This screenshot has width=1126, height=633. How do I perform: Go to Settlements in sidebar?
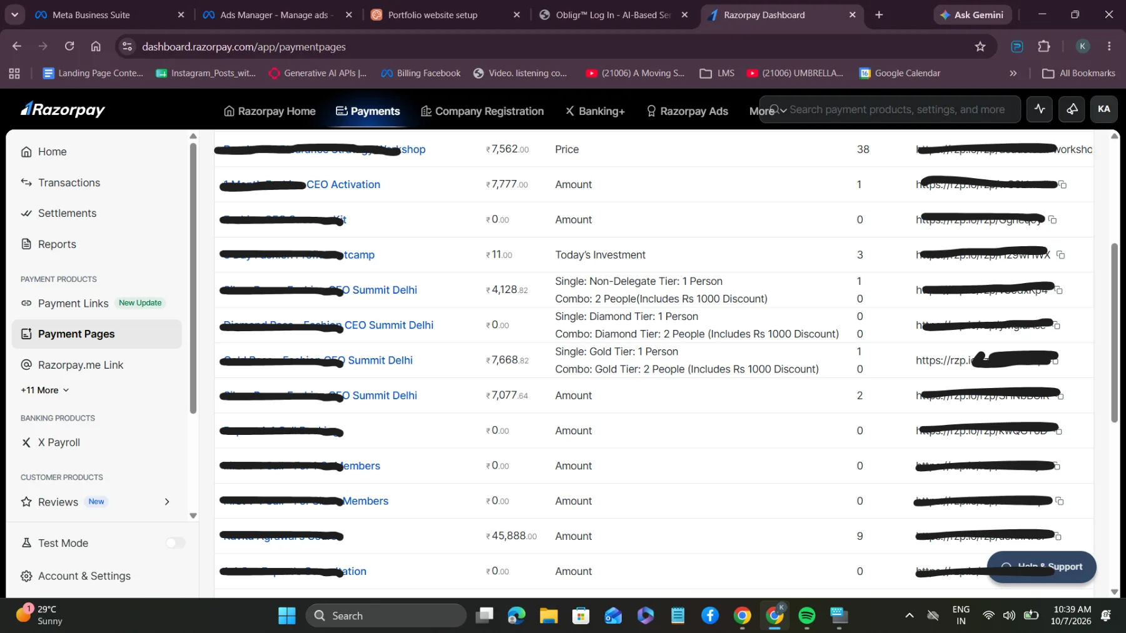pyautogui.click(x=59, y=213)
